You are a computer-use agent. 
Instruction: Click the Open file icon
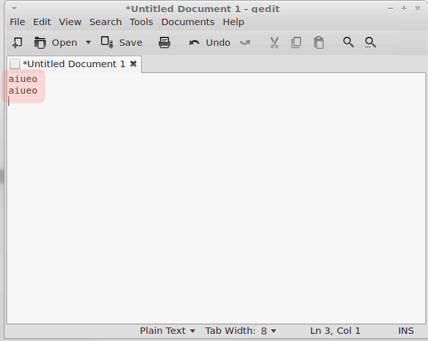click(40, 43)
